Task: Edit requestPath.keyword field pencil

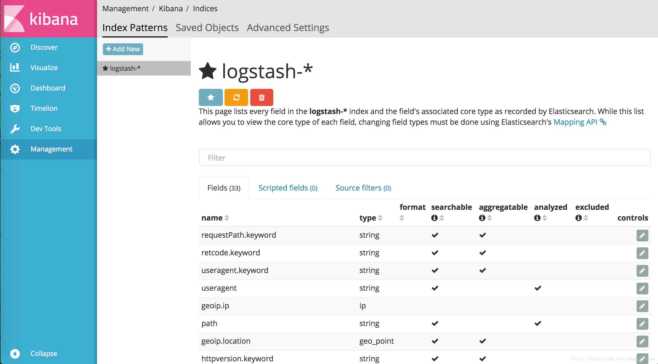Action: tap(642, 236)
